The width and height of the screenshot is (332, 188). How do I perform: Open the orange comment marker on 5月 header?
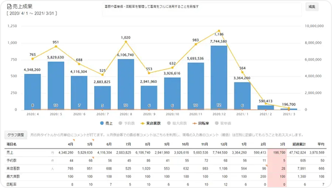(x=93, y=140)
